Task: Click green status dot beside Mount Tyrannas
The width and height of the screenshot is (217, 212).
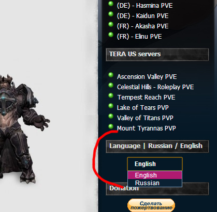Action: [x=111, y=126]
